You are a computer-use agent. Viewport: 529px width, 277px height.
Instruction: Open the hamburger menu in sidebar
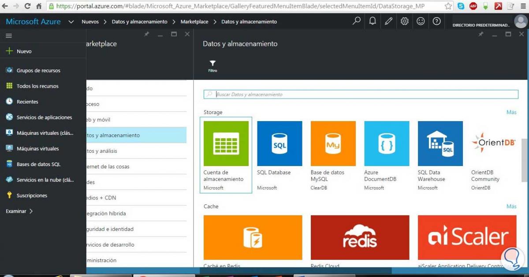click(9, 36)
